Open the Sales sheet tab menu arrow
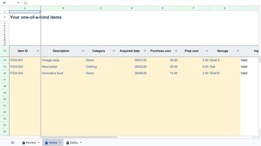Image resolution: width=261 pixels, height=146 pixels. 81,142
